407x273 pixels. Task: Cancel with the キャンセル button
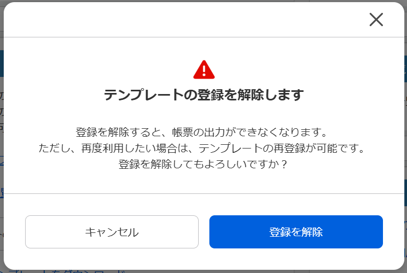click(112, 232)
